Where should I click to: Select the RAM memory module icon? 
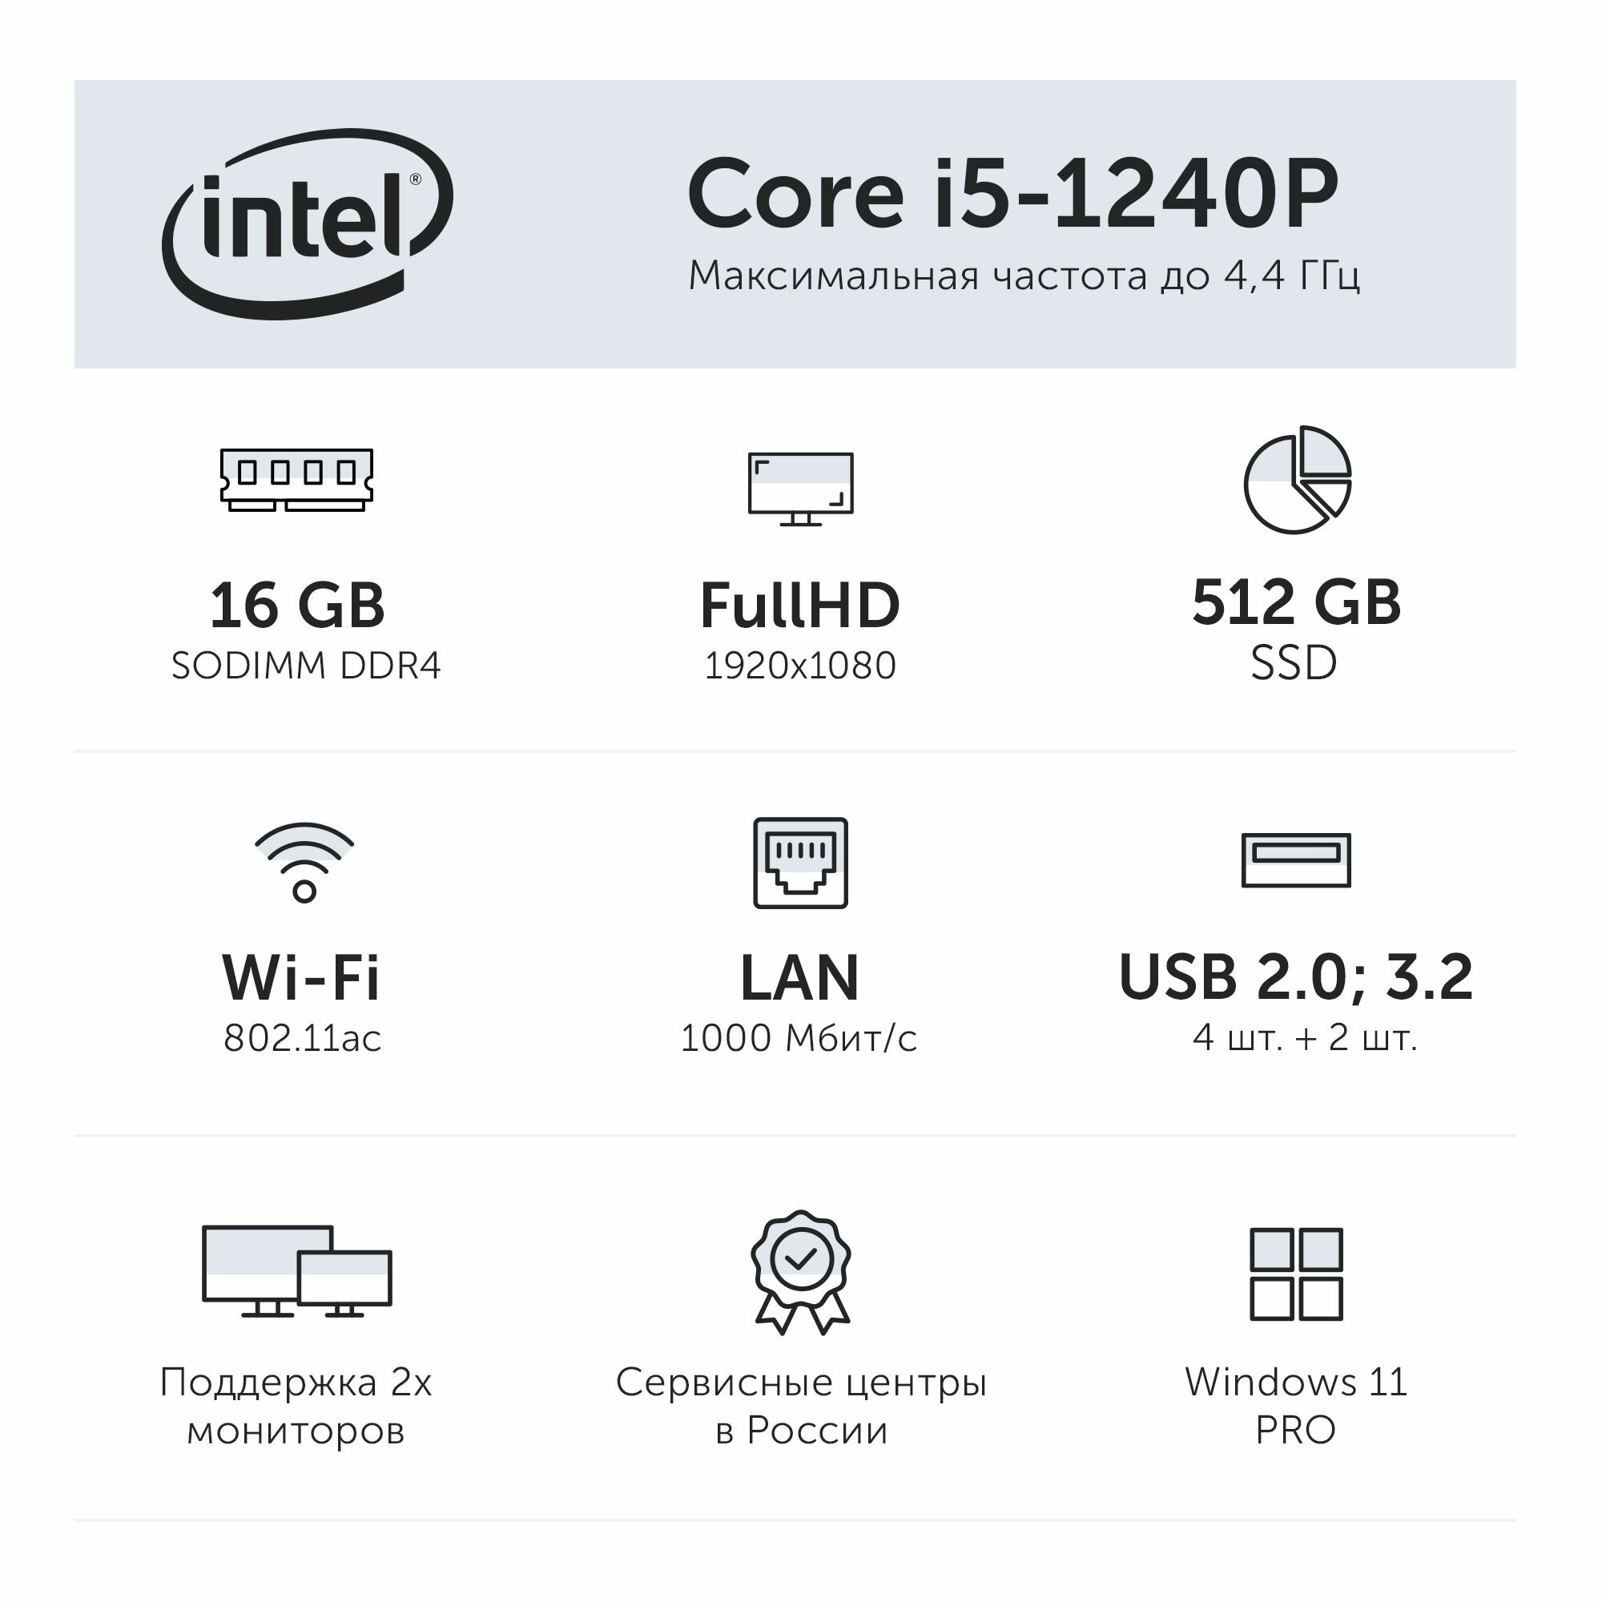pyautogui.click(x=297, y=480)
